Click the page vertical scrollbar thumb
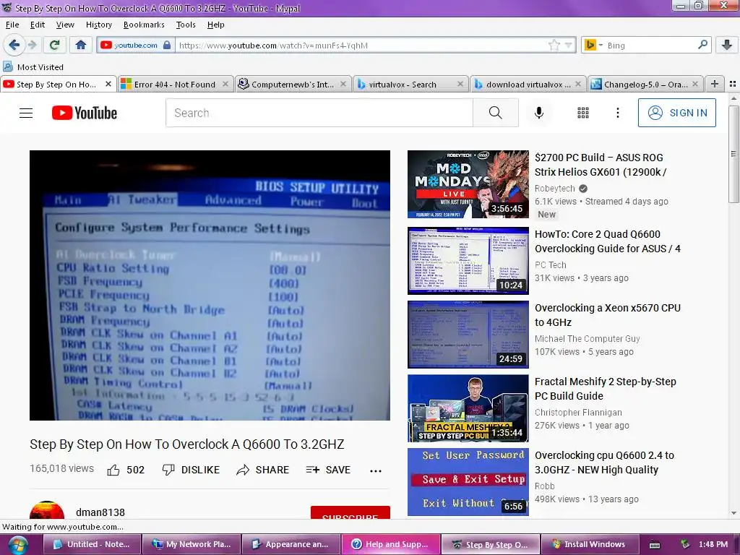Image resolution: width=740 pixels, height=555 pixels. click(x=733, y=154)
